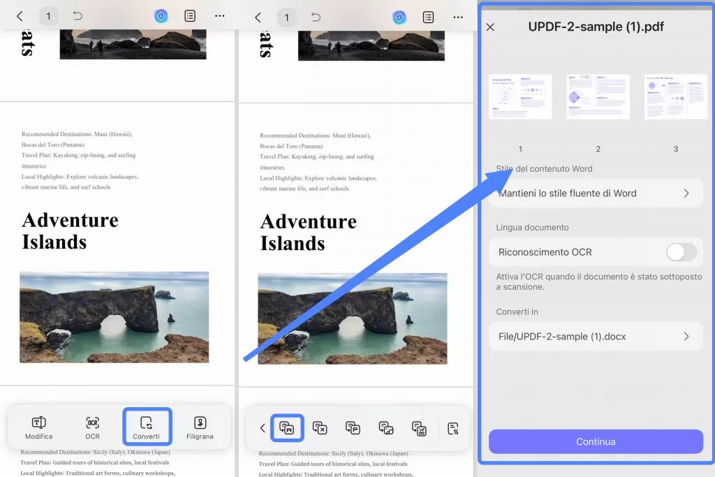715x477 pixels.
Task: Toggle Riconoscimento OCR switch
Action: [x=681, y=252]
